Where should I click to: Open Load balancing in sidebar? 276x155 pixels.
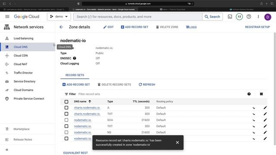tap(28, 38)
